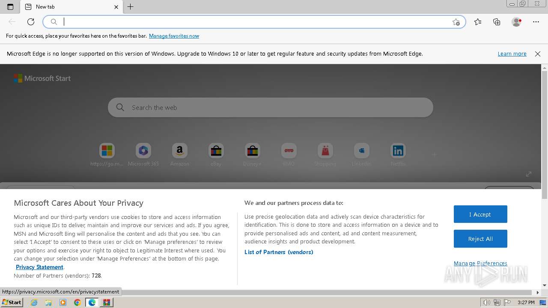
Task: Dismiss the unsupported Windows notification bar
Action: point(538,54)
